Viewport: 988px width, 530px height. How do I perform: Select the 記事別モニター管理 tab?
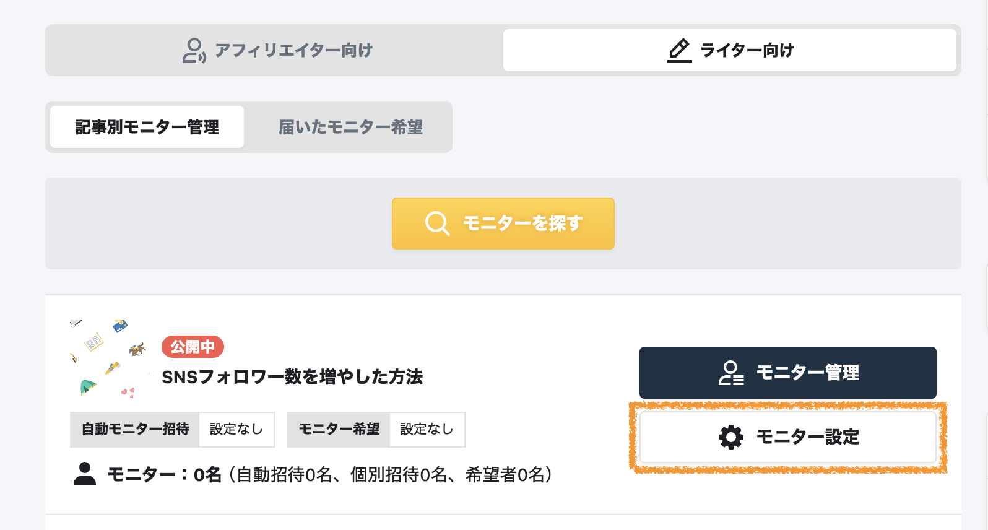[x=145, y=126]
